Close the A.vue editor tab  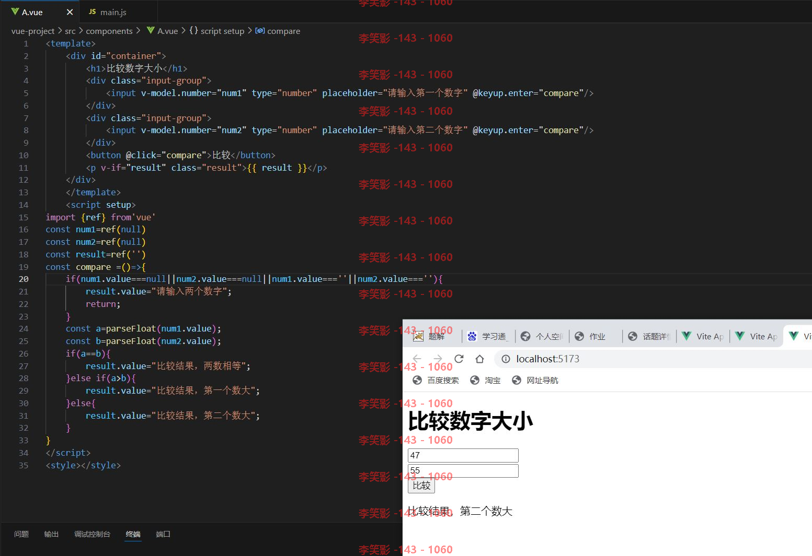[70, 12]
